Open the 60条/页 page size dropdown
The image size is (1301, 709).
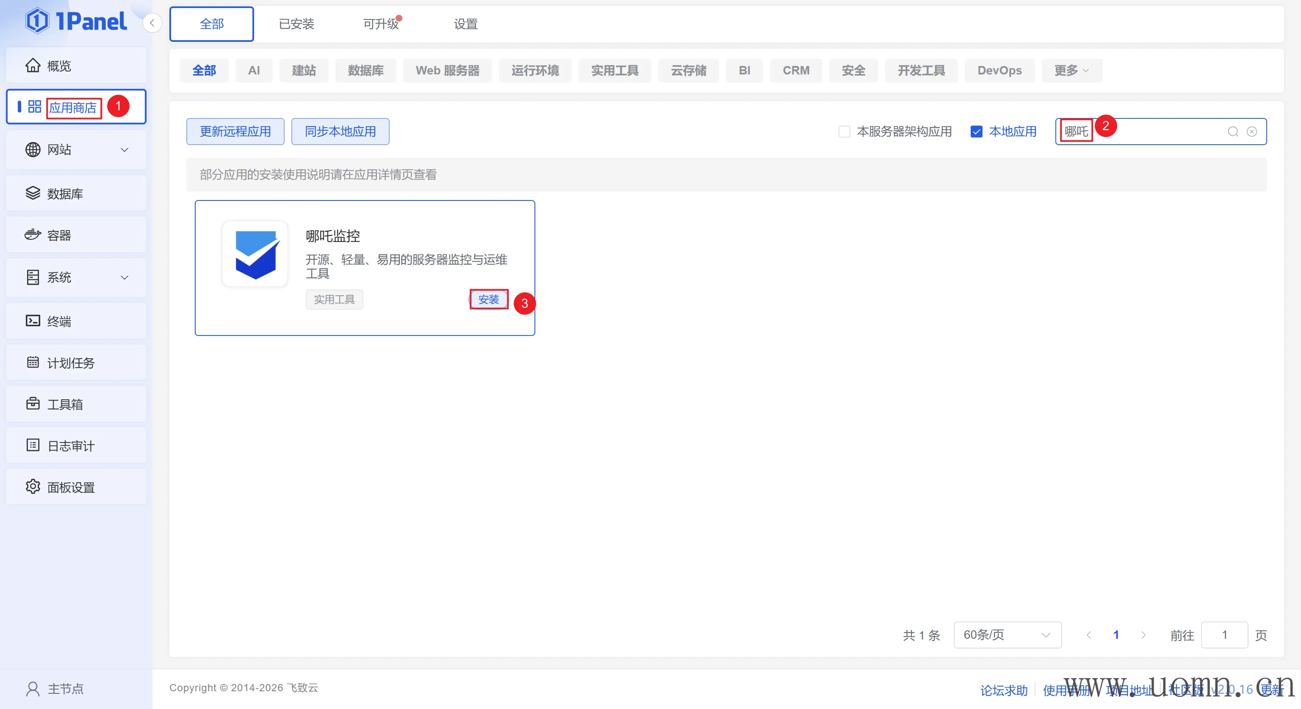tap(1007, 635)
